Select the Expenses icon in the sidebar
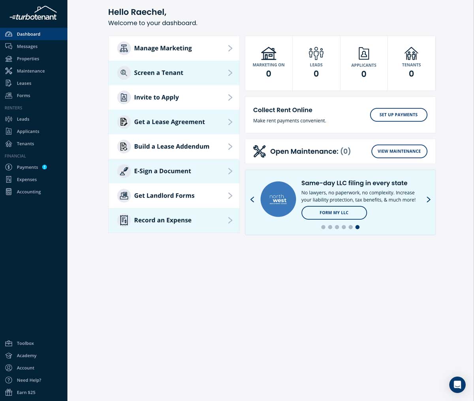Image resolution: width=474 pixels, height=401 pixels. (x=8, y=179)
